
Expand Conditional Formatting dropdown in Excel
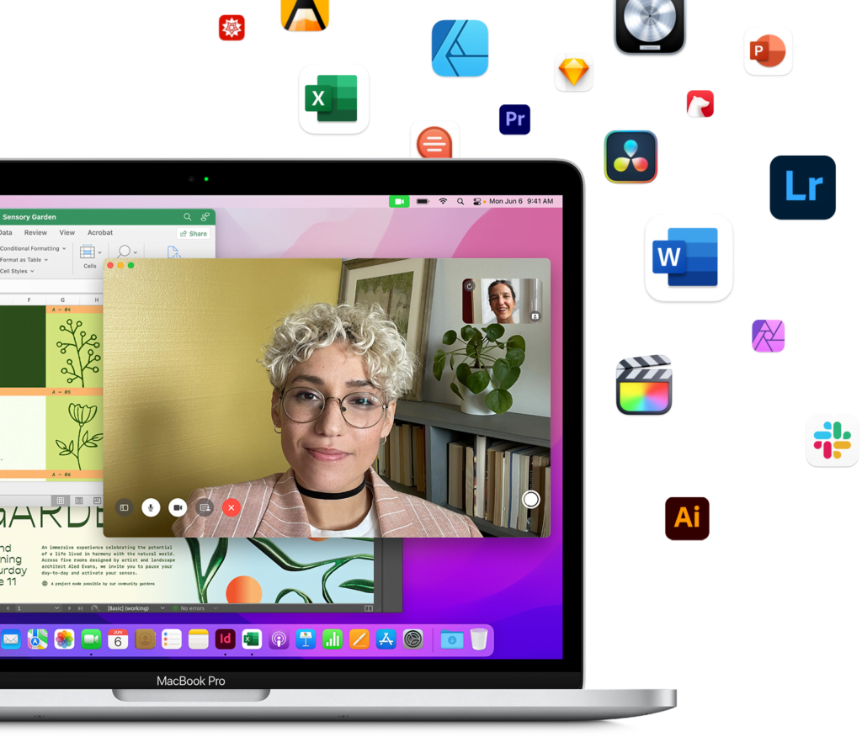[33, 248]
